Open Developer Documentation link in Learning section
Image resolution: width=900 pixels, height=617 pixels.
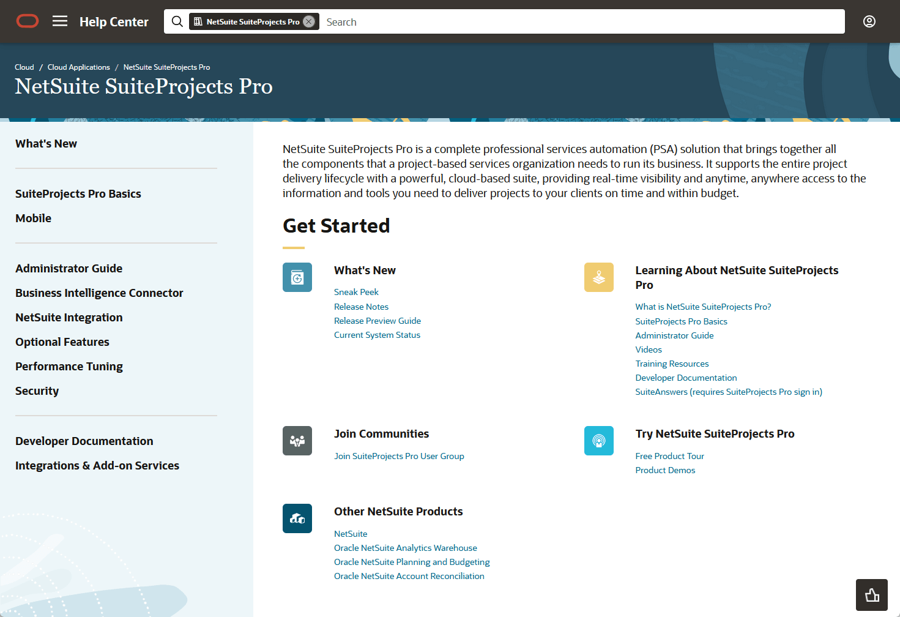click(686, 378)
